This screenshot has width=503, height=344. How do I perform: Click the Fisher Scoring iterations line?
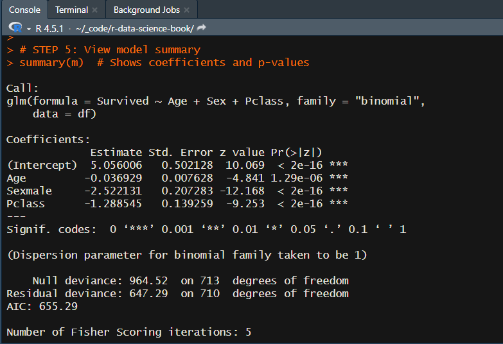click(x=128, y=332)
